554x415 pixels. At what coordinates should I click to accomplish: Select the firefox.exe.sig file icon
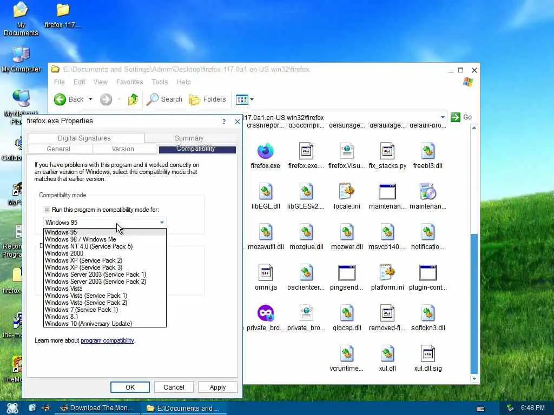point(306,151)
